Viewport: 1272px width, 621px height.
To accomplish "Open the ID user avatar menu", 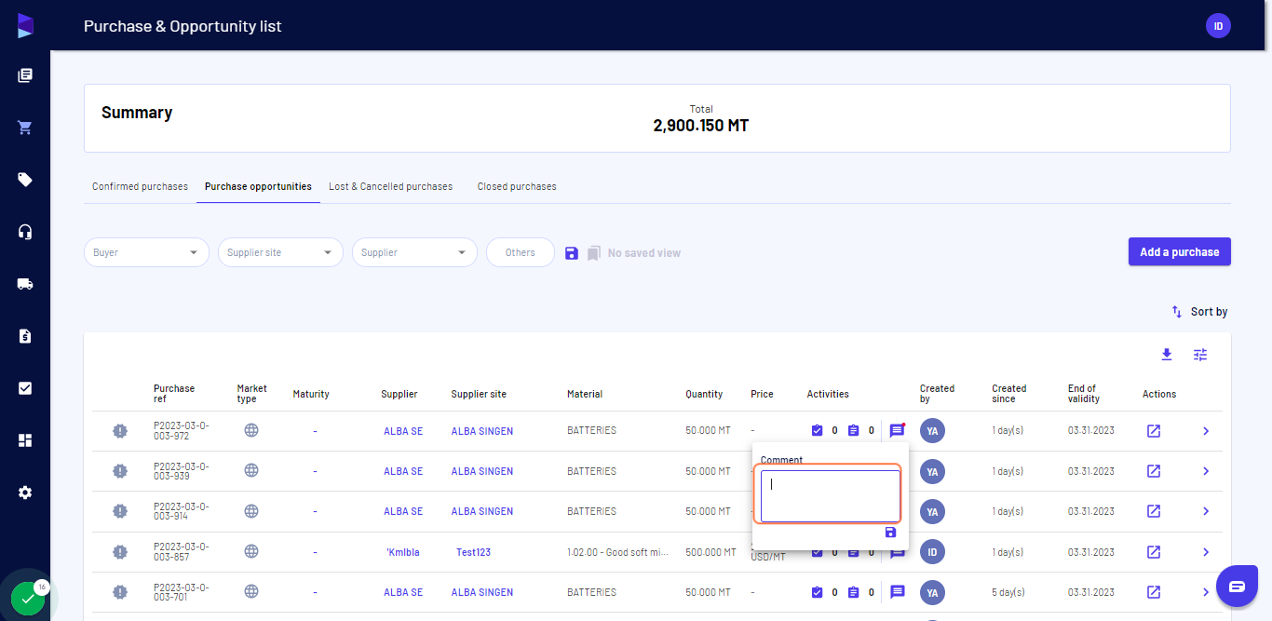I will pyautogui.click(x=1218, y=26).
